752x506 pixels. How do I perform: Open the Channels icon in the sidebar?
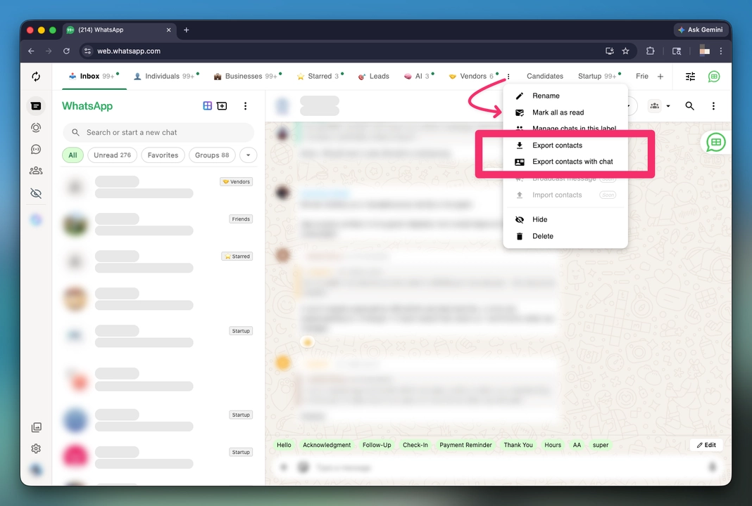[x=36, y=149]
